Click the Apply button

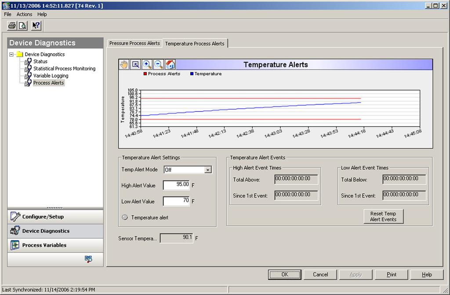[x=356, y=275]
